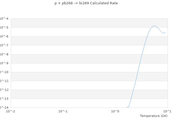Click the 10^-5 y-axis tick label

pyautogui.click(x=4, y=27)
